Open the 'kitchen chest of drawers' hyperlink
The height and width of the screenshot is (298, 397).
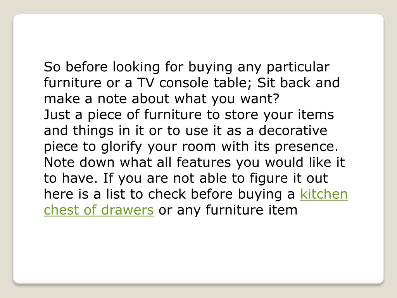324,194
